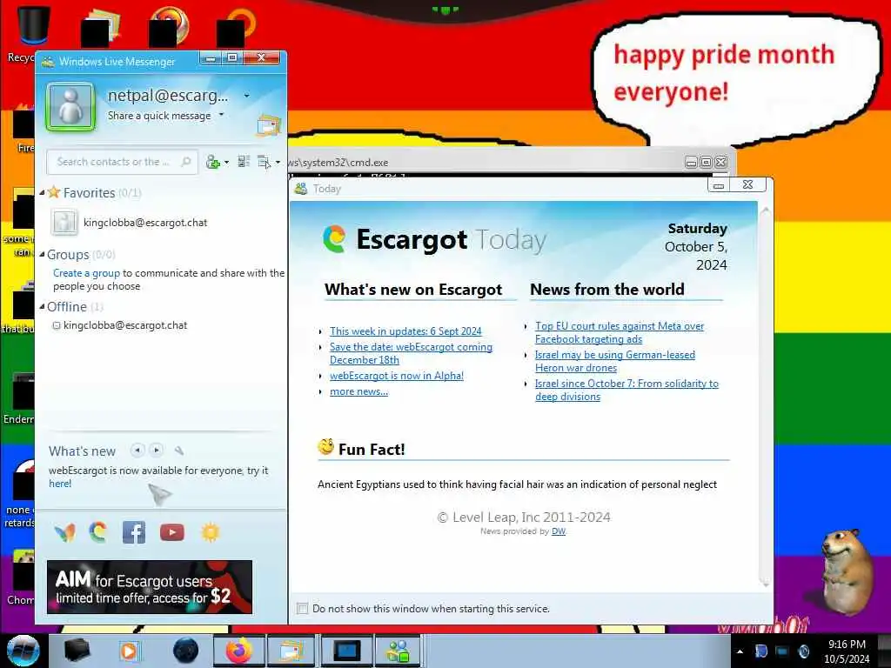The image size is (891, 668).
Task: Open Top EU court rules against Meta article
Action: (x=620, y=332)
